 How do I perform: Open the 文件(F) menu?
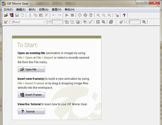(8, 10)
